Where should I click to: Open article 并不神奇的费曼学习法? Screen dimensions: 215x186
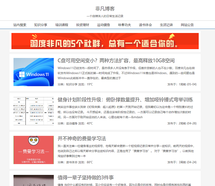pyautogui.click(x=82, y=139)
